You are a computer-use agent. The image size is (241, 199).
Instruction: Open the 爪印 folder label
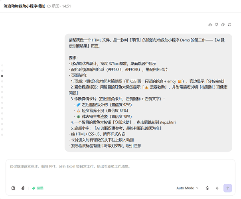coord(53,6)
